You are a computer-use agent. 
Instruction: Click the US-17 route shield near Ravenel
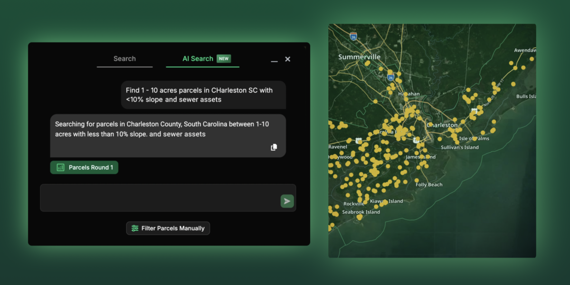tap(359, 141)
